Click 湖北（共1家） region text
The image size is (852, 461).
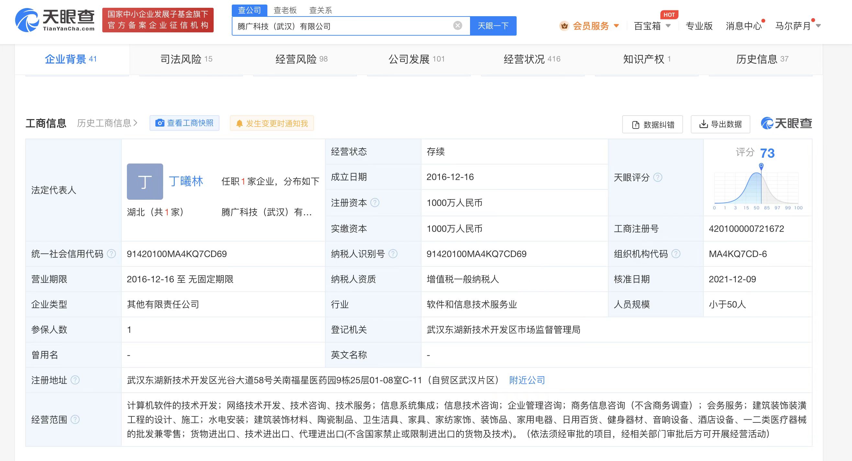pos(155,212)
